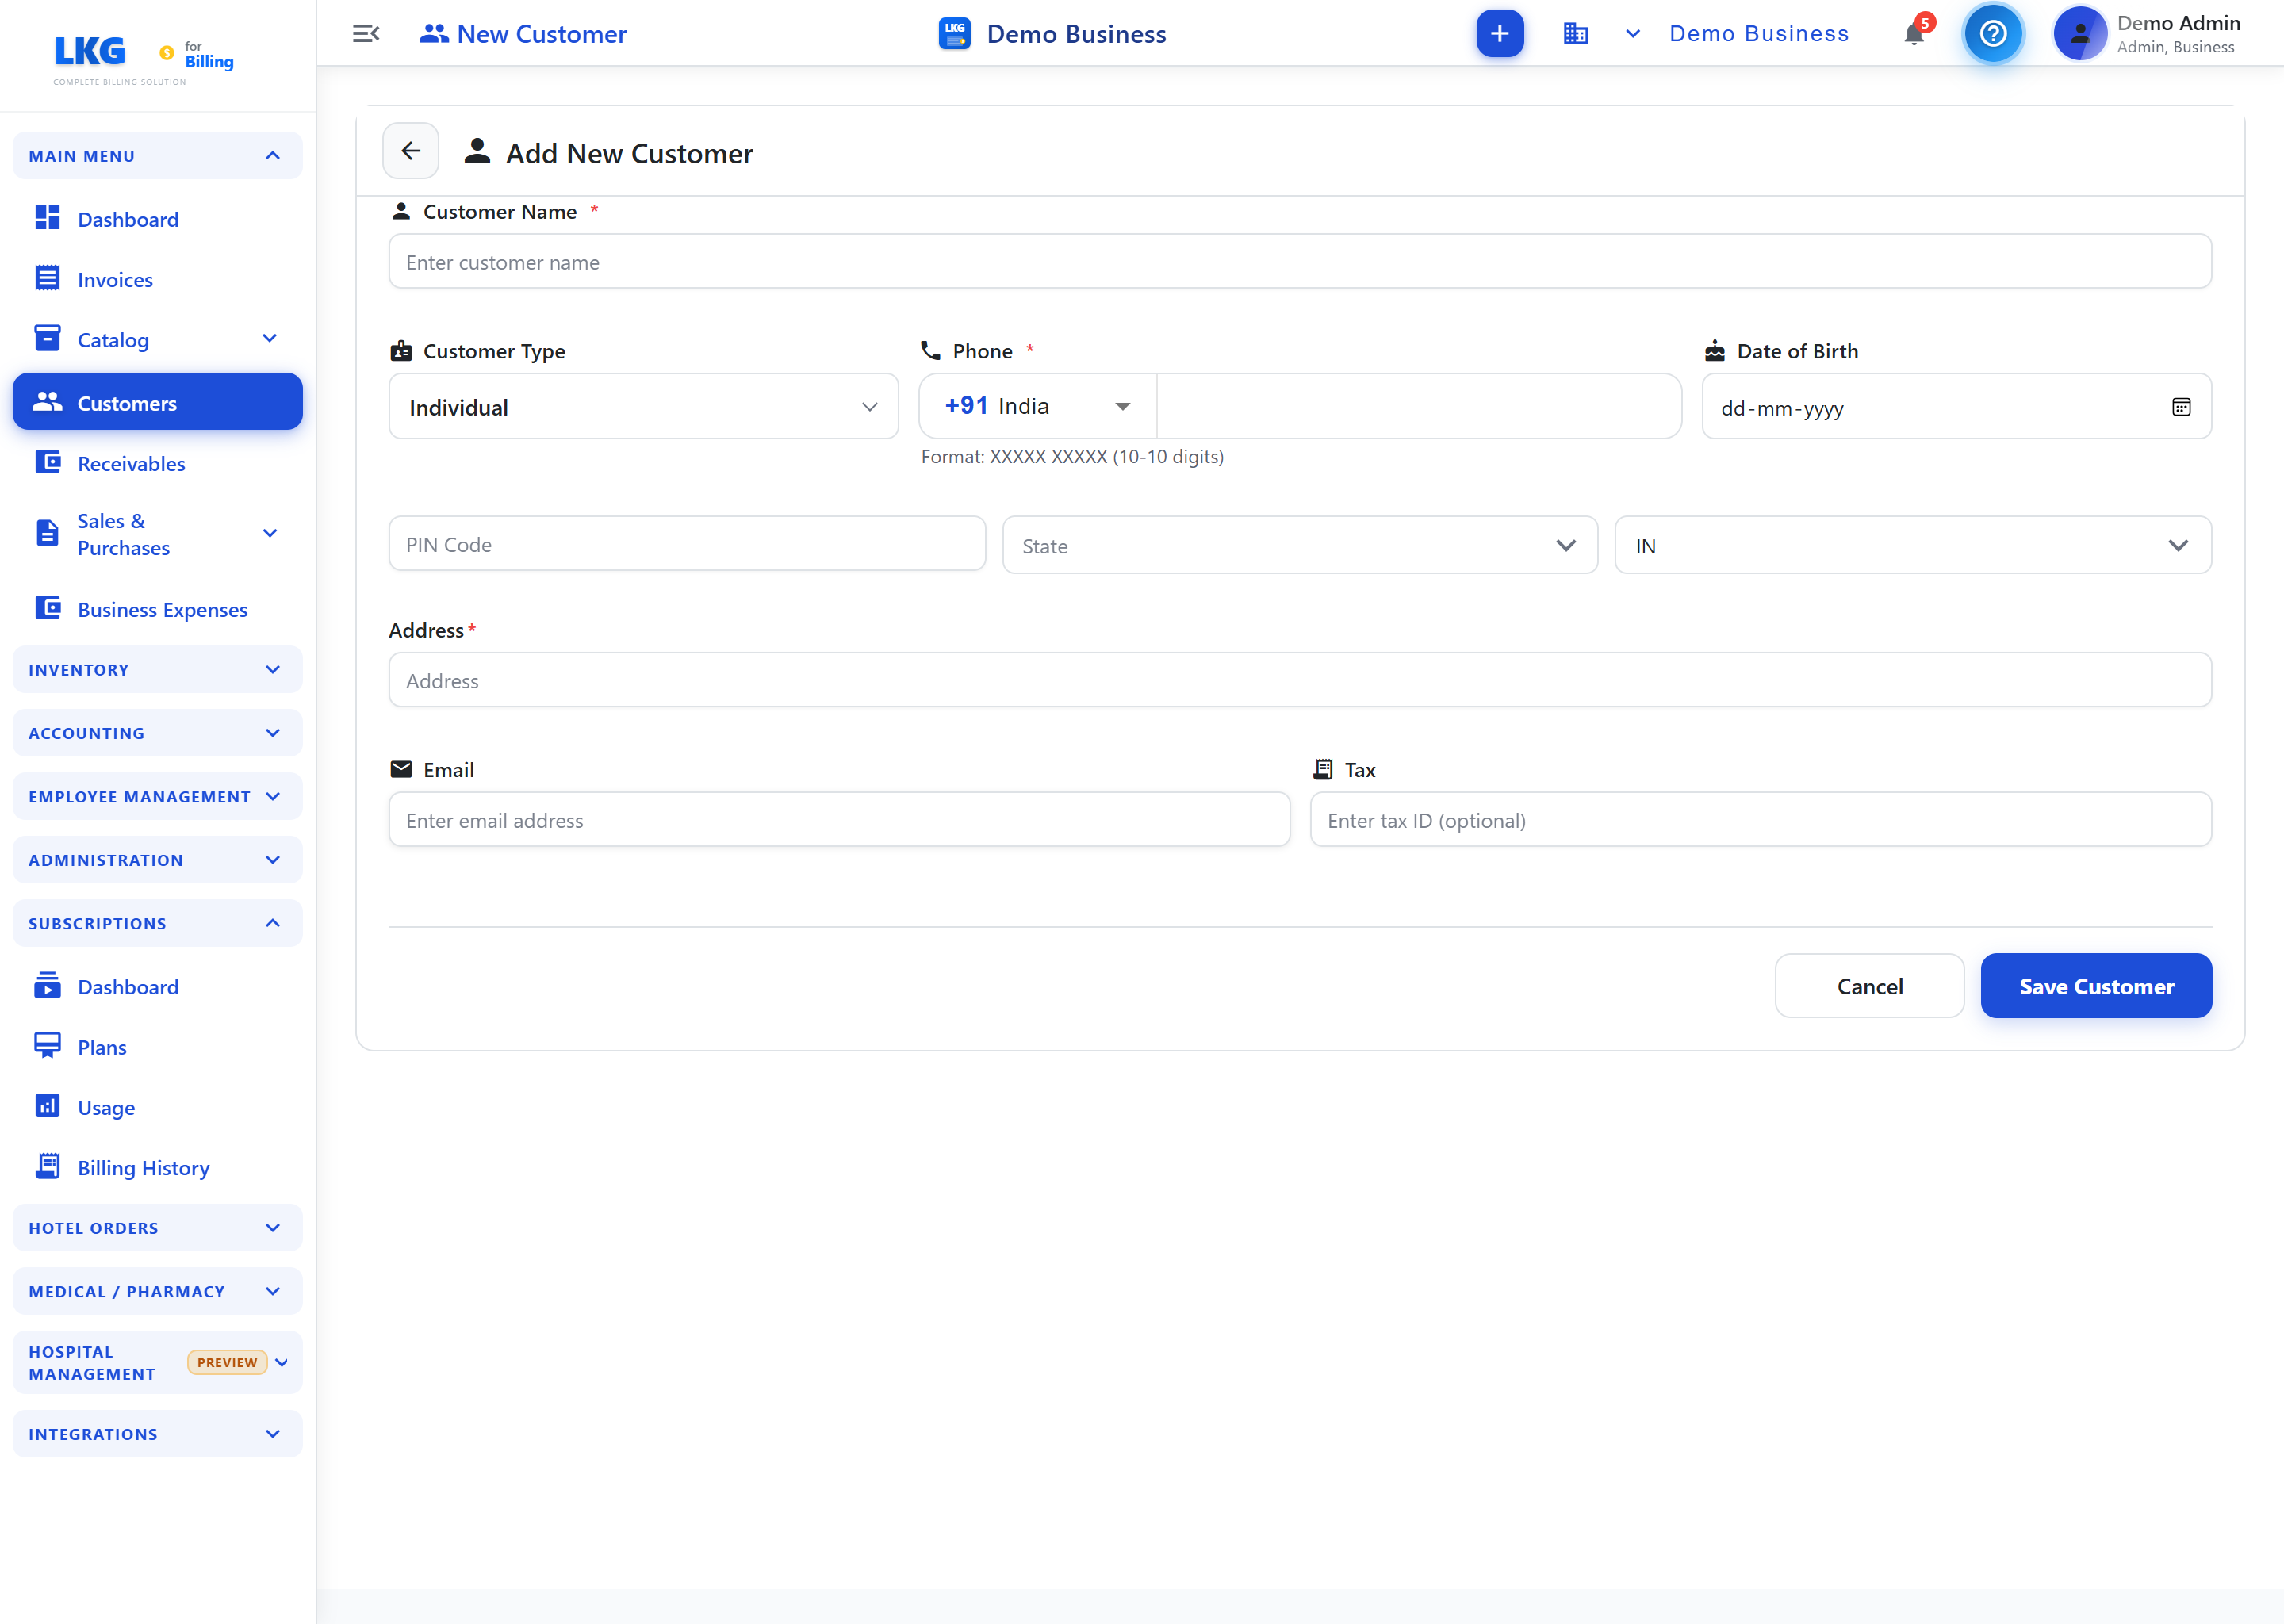Viewport: 2284px width, 1624px height.
Task: Expand the Administration section
Action: pos(157,860)
